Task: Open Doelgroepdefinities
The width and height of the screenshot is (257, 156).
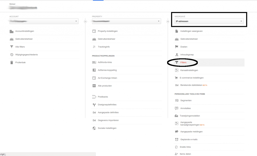Action: [x=107, y=105]
